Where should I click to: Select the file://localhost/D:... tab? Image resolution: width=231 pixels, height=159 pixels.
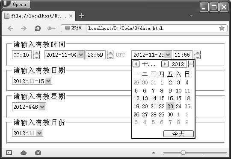[38, 16]
